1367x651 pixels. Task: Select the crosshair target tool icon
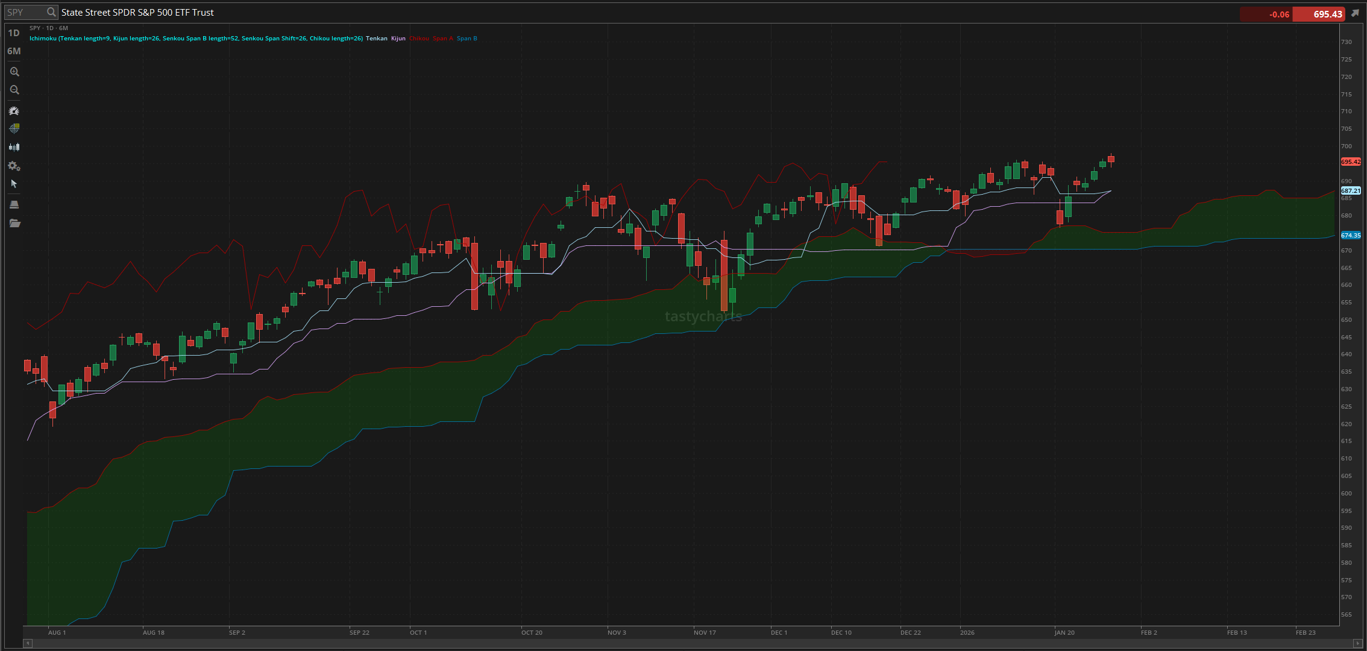[x=14, y=128]
